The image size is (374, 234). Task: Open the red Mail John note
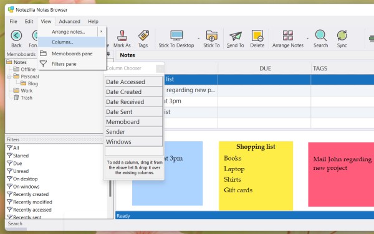(x=341, y=174)
